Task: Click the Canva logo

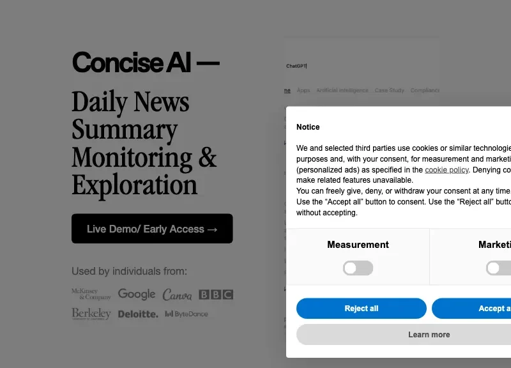Action: 177,295
